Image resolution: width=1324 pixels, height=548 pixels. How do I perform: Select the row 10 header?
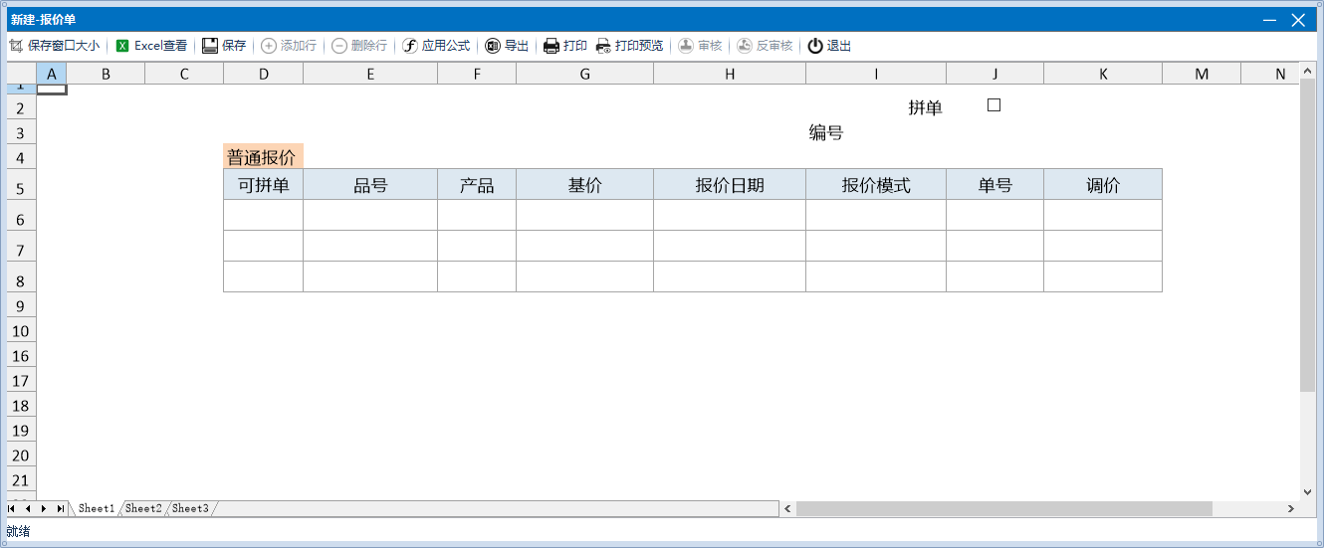(x=21, y=331)
